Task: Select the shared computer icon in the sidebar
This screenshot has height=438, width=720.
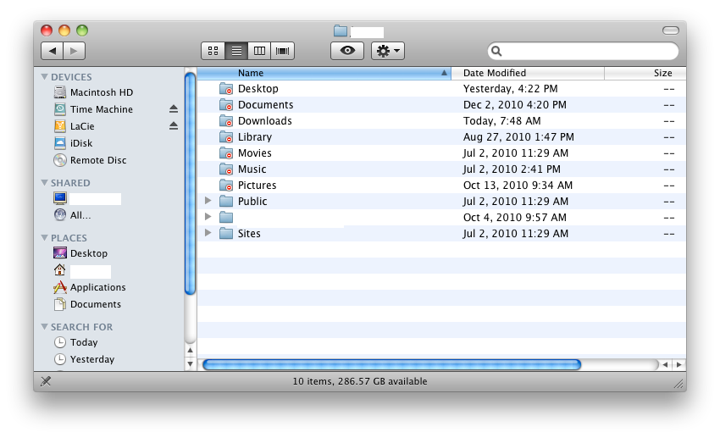Action: (60, 198)
